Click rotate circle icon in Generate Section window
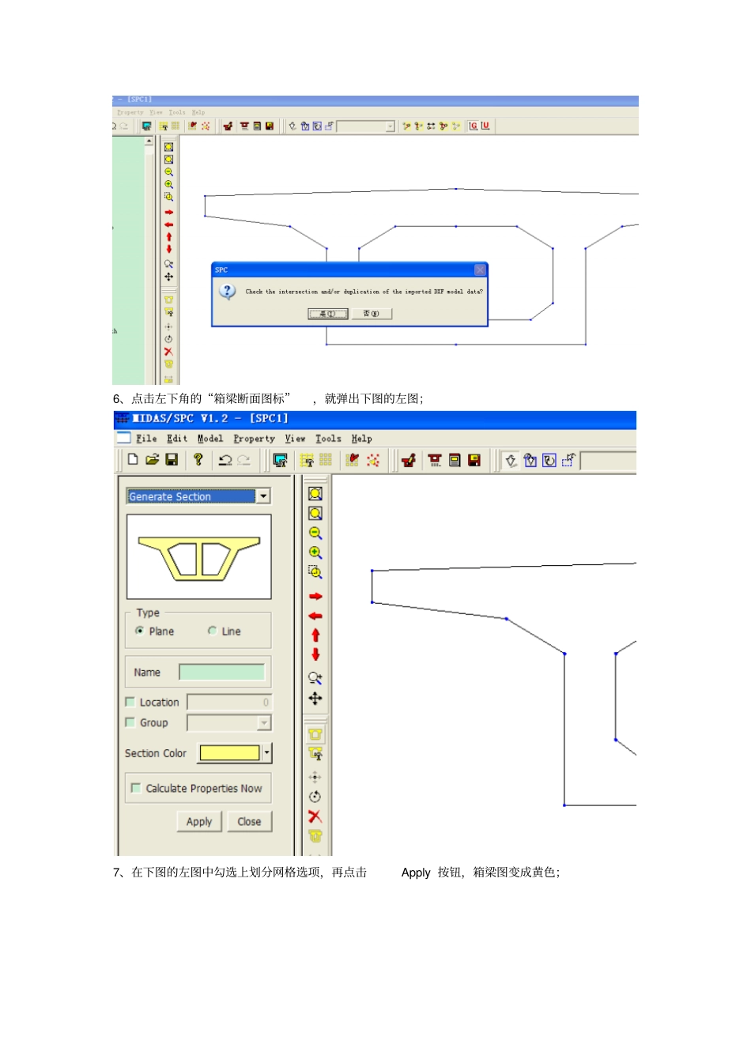Viewport: 751px width, 1063px height. (x=315, y=797)
